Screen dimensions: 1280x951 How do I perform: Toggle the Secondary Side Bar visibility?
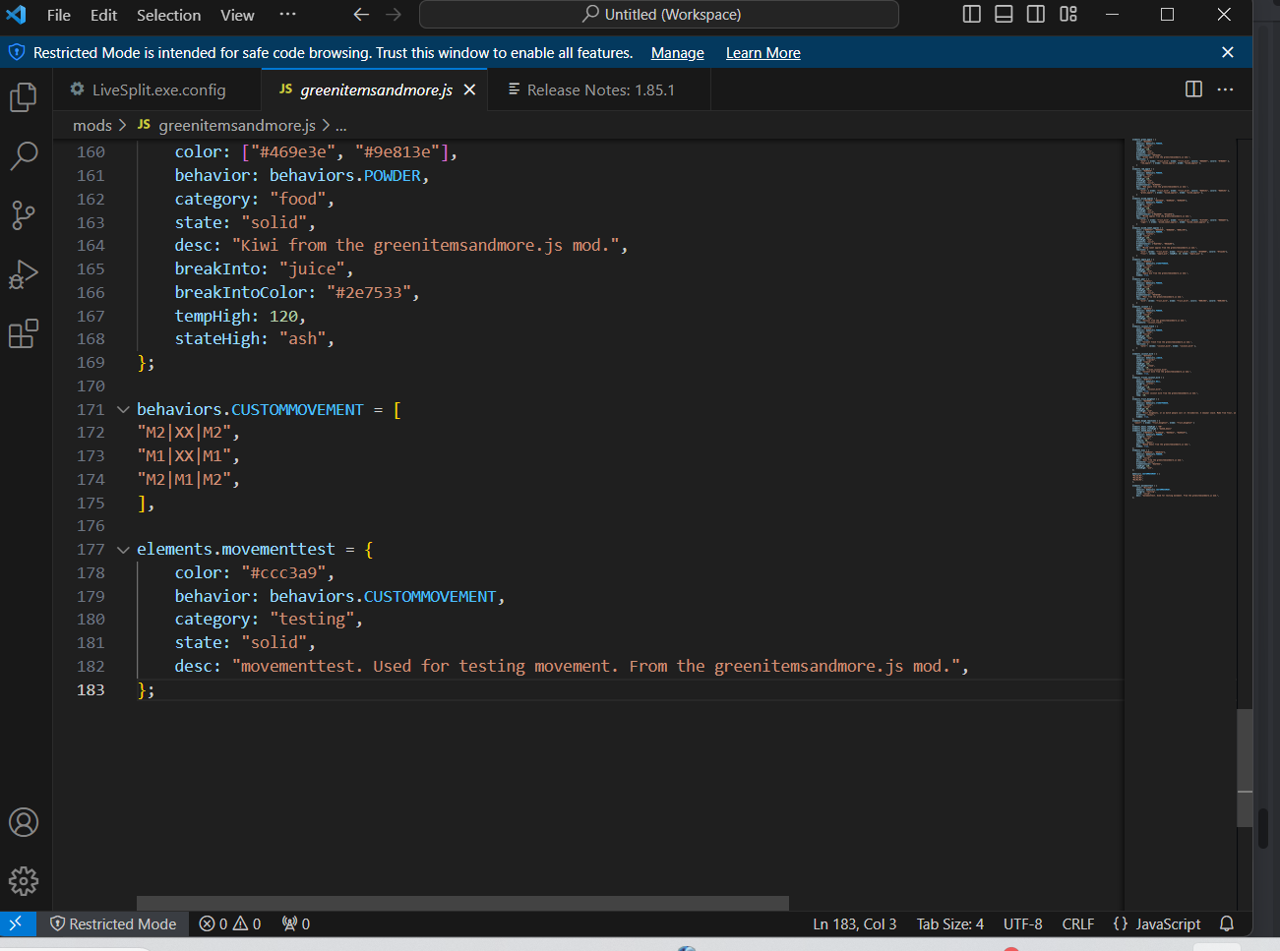pos(1035,14)
